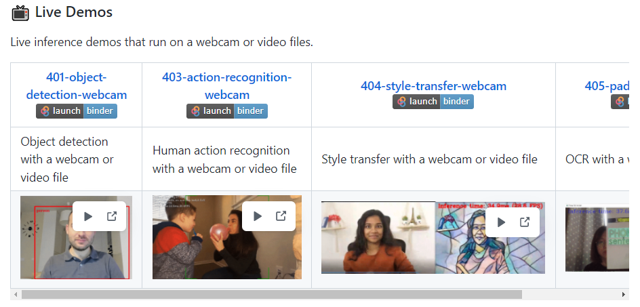Click the TV icon beside Live Demos
This screenshot has width=640, height=307.
[x=20, y=13]
